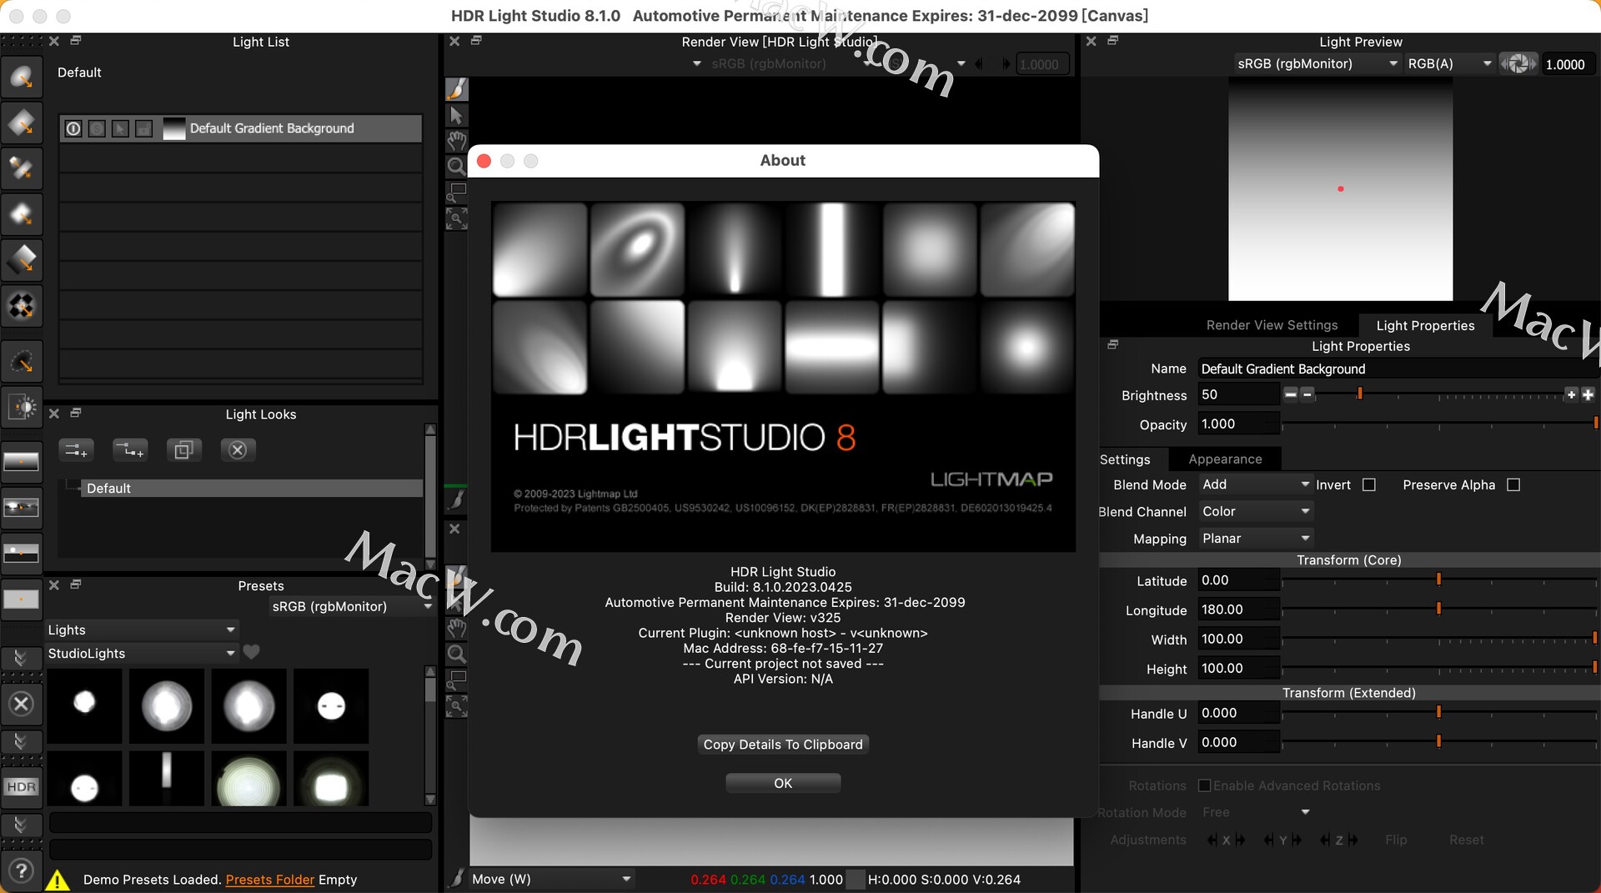Add new Light Look button
Screen dimensions: 1601x893
point(76,450)
